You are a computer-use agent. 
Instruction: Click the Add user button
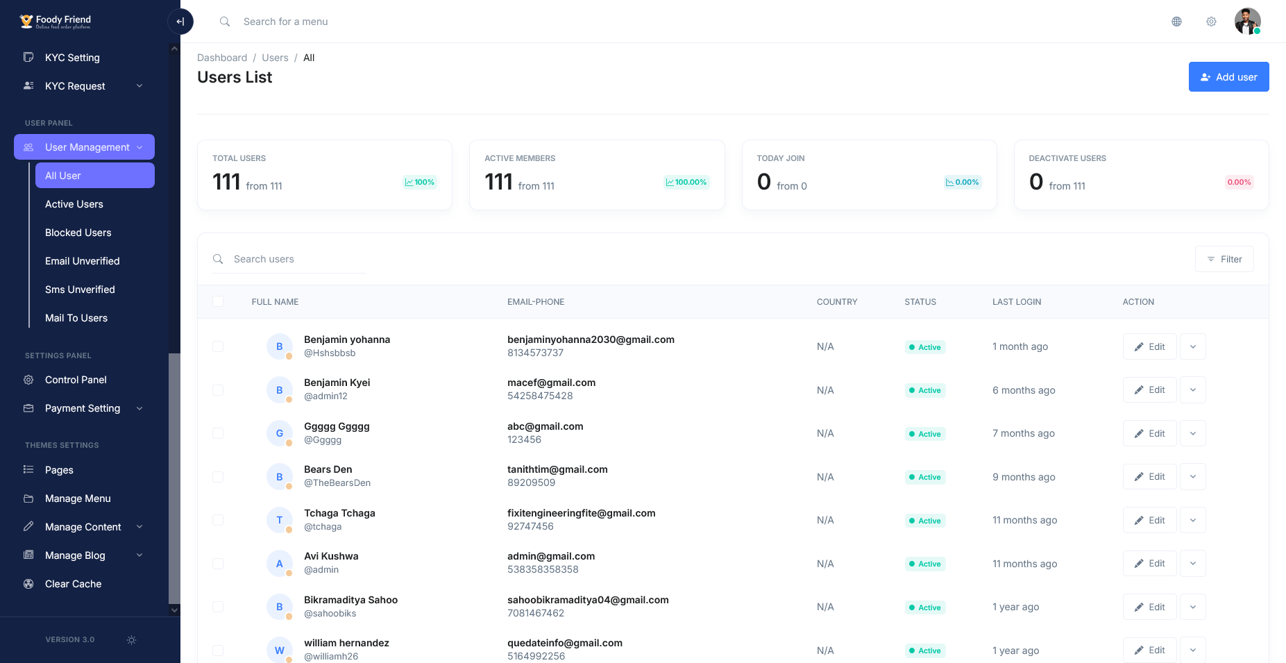[x=1228, y=76]
